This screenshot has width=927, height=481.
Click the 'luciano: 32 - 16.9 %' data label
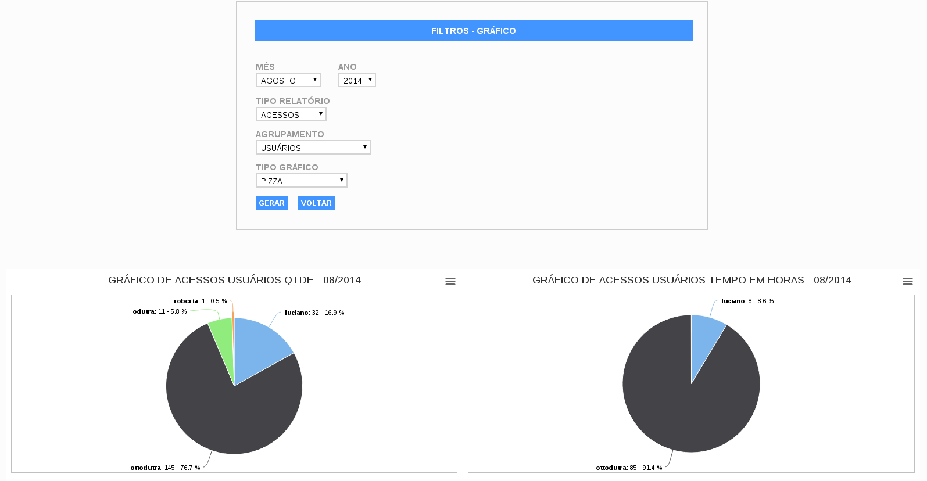314,313
